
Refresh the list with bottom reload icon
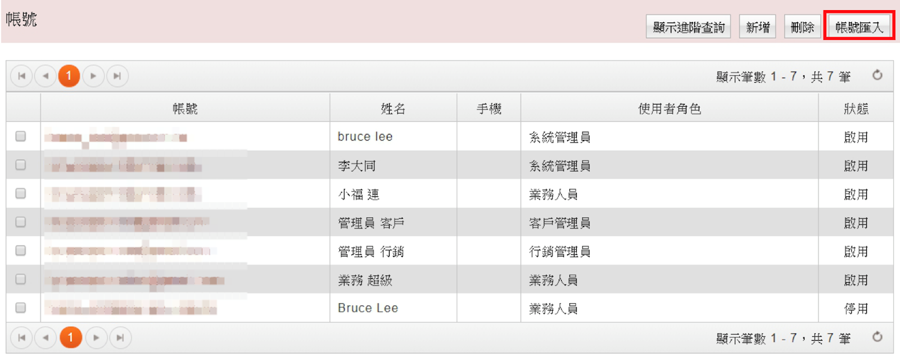(x=877, y=337)
